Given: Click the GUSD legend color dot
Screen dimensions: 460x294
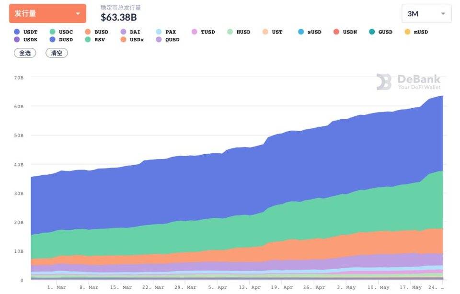Looking at the screenshot, I should coord(371,32).
